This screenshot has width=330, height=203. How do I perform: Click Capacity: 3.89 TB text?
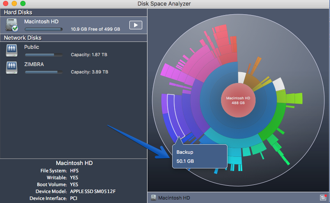(x=90, y=72)
